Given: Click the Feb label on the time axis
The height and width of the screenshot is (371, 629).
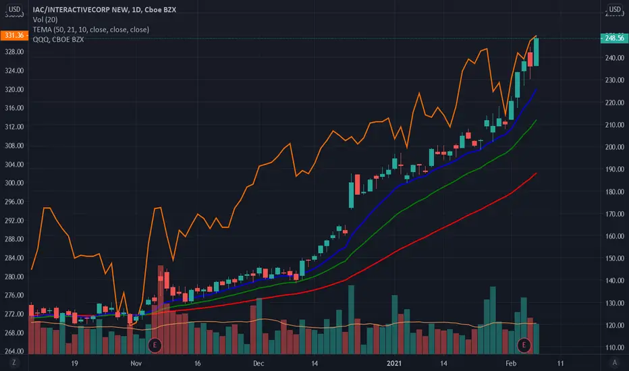Looking at the screenshot, I should [x=511, y=364].
